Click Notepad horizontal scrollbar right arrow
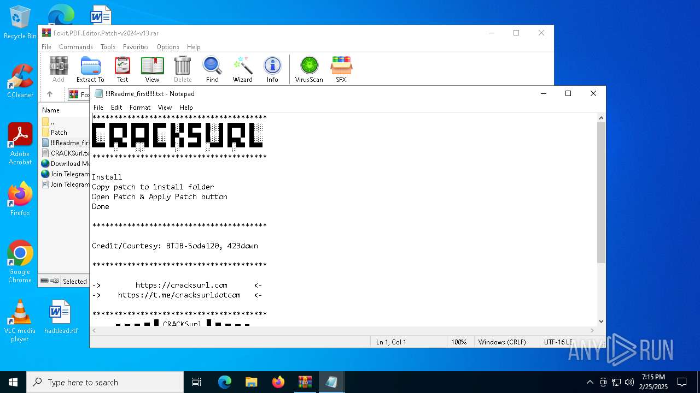 point(592,330)
